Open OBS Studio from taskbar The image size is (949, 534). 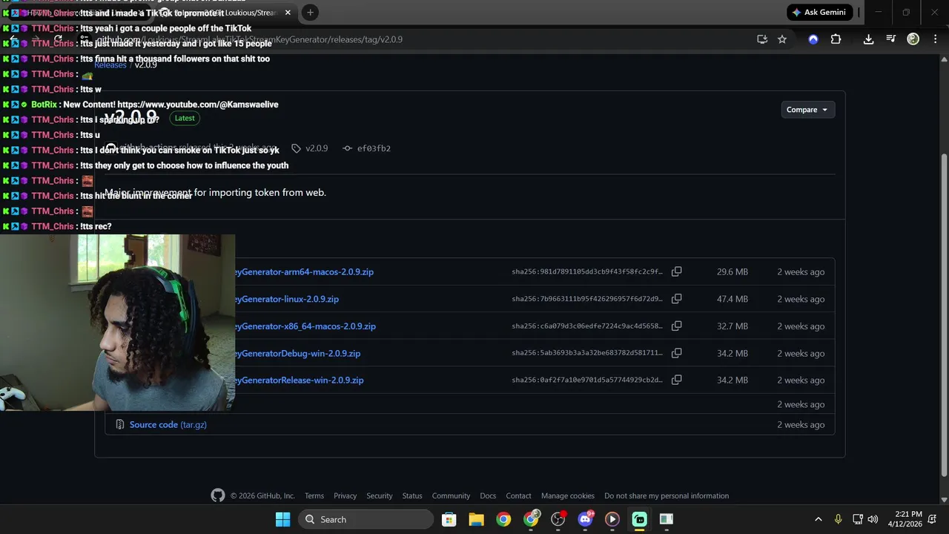pos(558,519)
